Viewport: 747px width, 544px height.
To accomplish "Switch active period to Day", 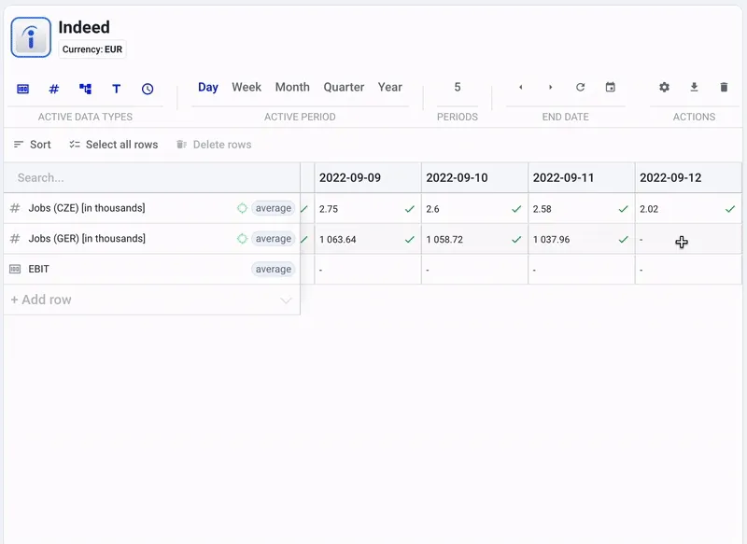I will click(x=208, y=87).
